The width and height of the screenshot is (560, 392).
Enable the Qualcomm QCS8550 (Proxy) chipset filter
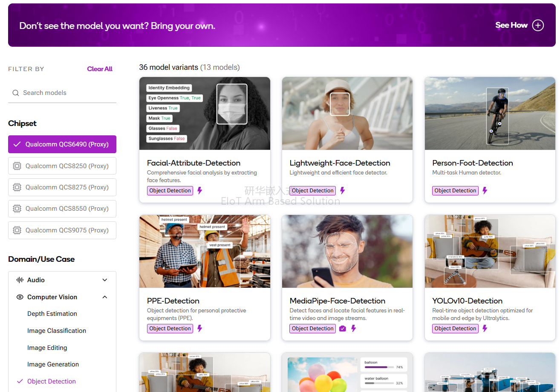point(62,209)
